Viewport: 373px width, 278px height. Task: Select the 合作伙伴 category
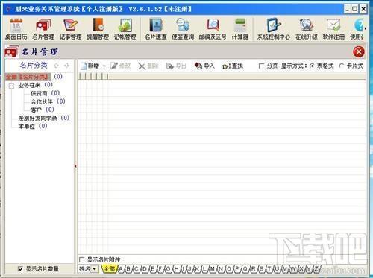tap(42, 101)
